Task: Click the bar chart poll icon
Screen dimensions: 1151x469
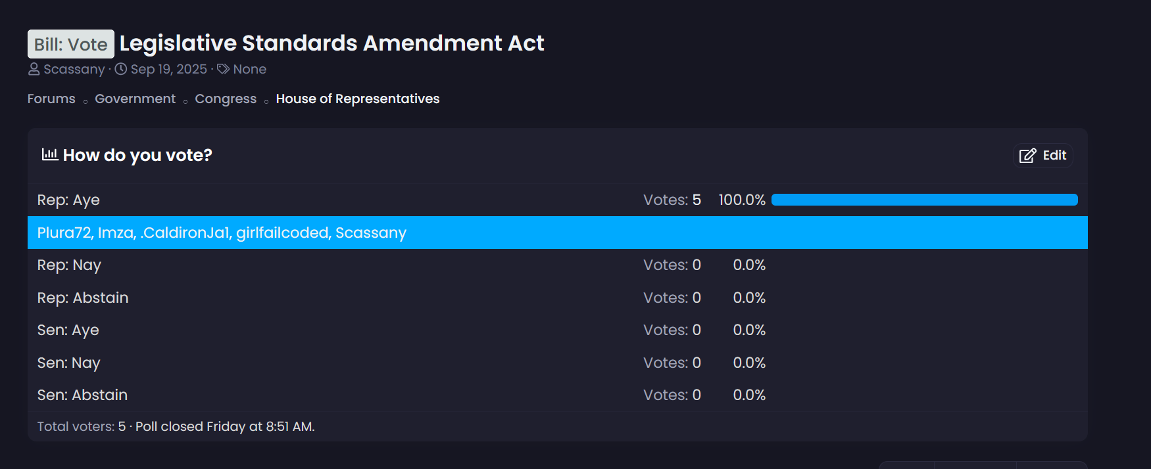Action: 50,154
